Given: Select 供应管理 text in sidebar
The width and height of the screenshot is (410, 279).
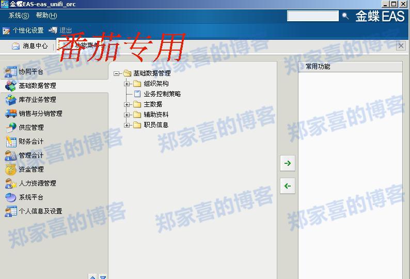Looking at the screenshot, I should [x=31, y=128].
